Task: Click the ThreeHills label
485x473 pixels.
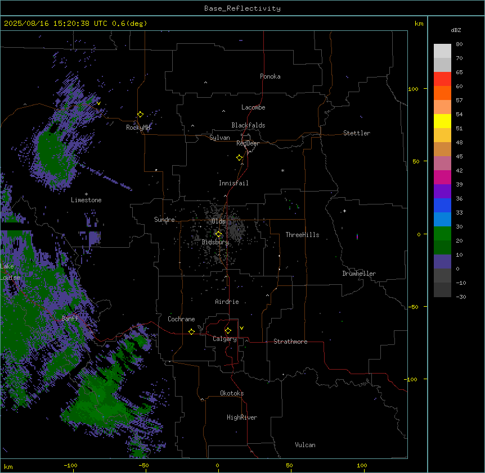Action: [302, 235]
